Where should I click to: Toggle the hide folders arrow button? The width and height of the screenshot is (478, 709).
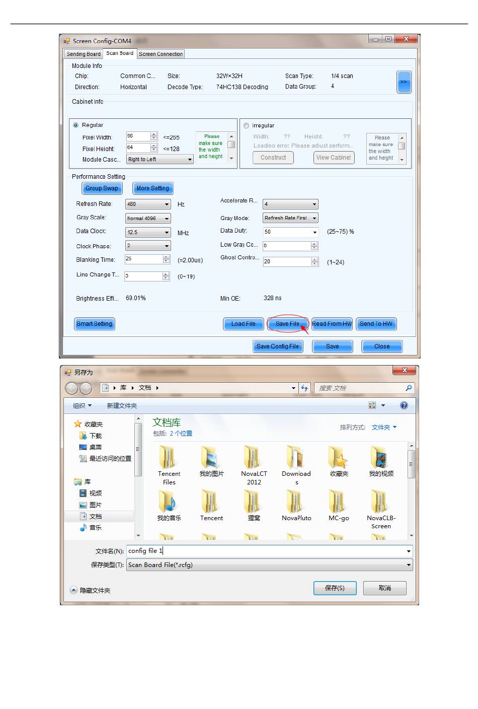[73, 590]
